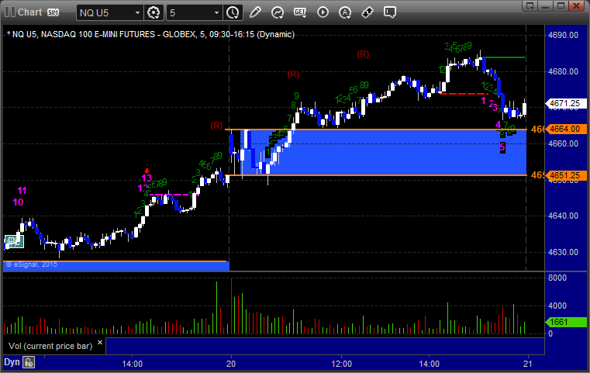Viewport: 590px width, 373px height.
Task: Open the GET studies menu
Action: [300, 12]
